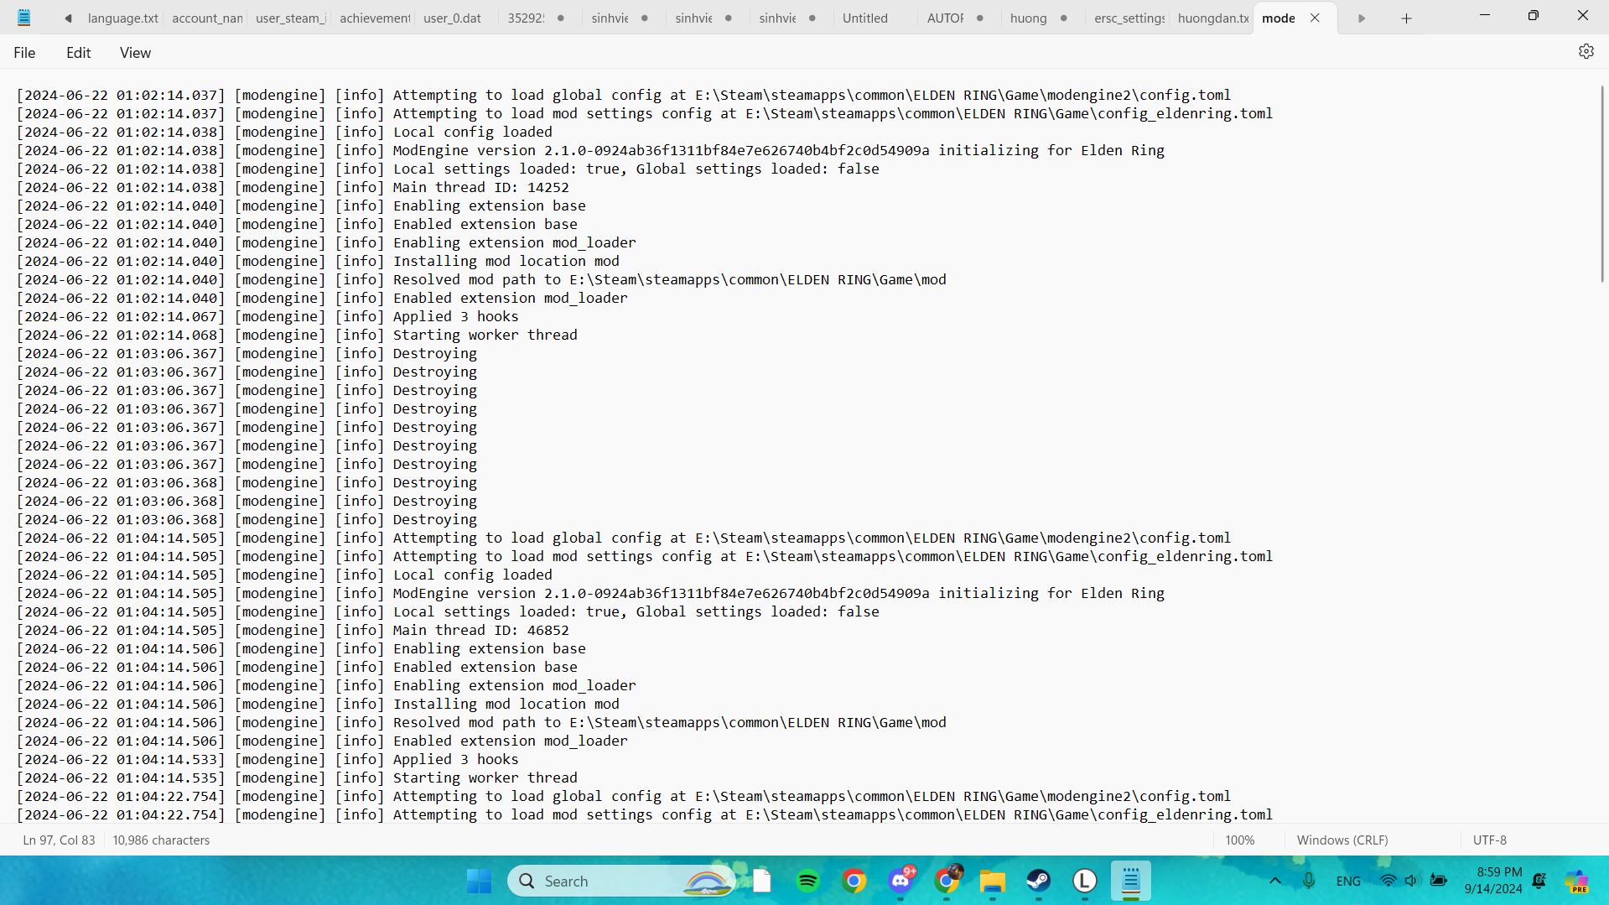The image size is (1609, 905).
Task: Open the Edit menu
Action: pyautogui.click(x=78, y=53)
